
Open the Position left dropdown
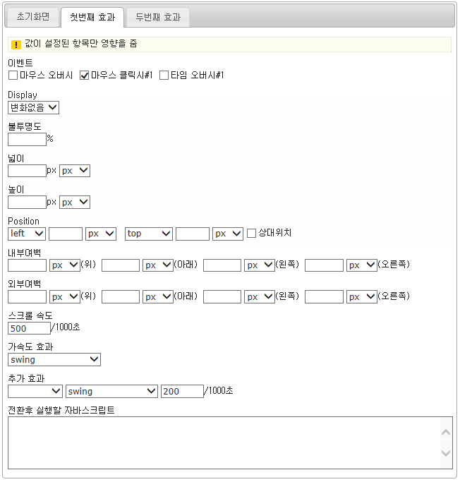[x=27, y=233]
